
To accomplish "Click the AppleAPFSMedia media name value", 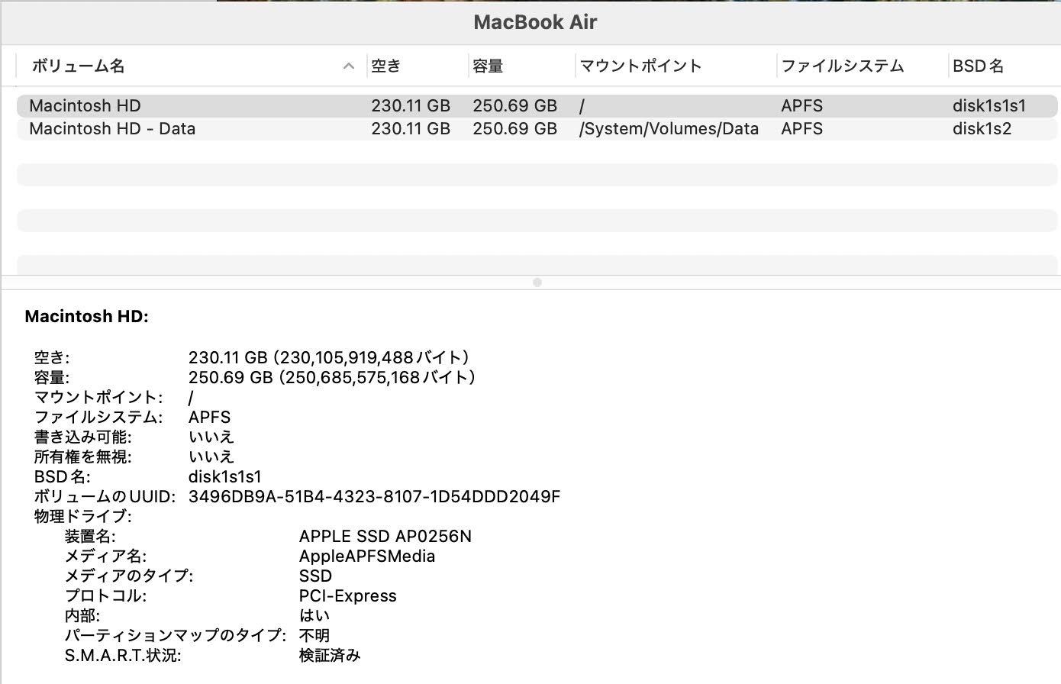I will click(366, 557).
